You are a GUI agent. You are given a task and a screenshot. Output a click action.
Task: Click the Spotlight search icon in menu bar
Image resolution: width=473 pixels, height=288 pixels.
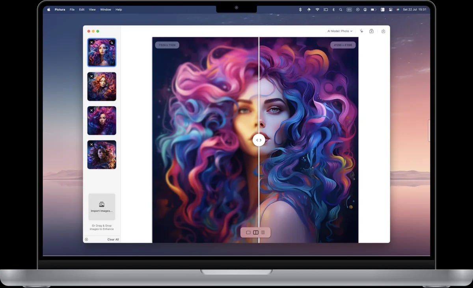pos(341,9)
